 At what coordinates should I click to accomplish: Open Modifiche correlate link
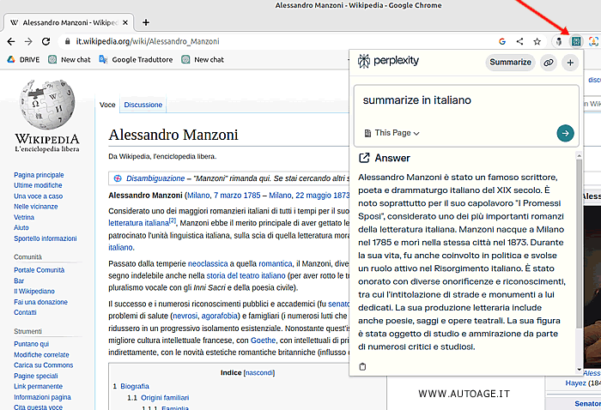pos(41,354)
